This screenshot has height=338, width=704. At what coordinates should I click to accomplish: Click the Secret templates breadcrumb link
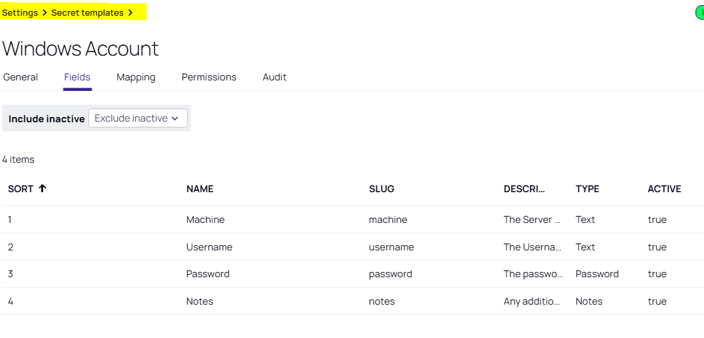[87, 12]
